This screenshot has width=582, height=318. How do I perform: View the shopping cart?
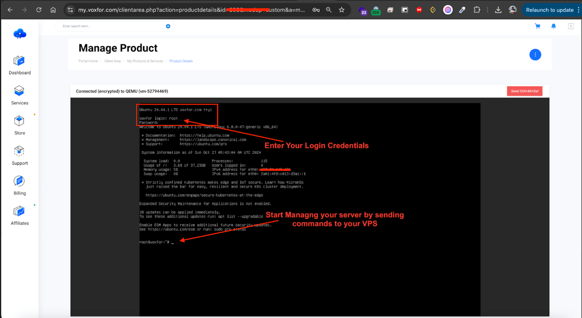click(538, 26)
